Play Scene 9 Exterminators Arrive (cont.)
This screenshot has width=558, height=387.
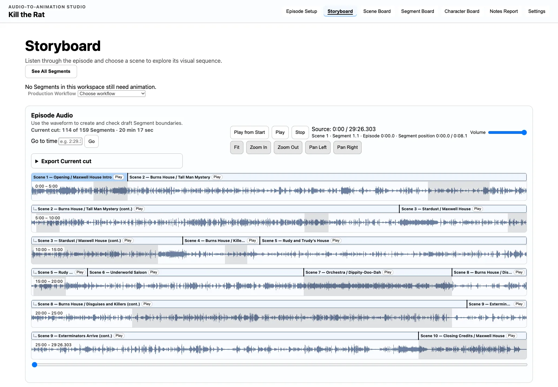pyautogui.click(x=119, y=336)
